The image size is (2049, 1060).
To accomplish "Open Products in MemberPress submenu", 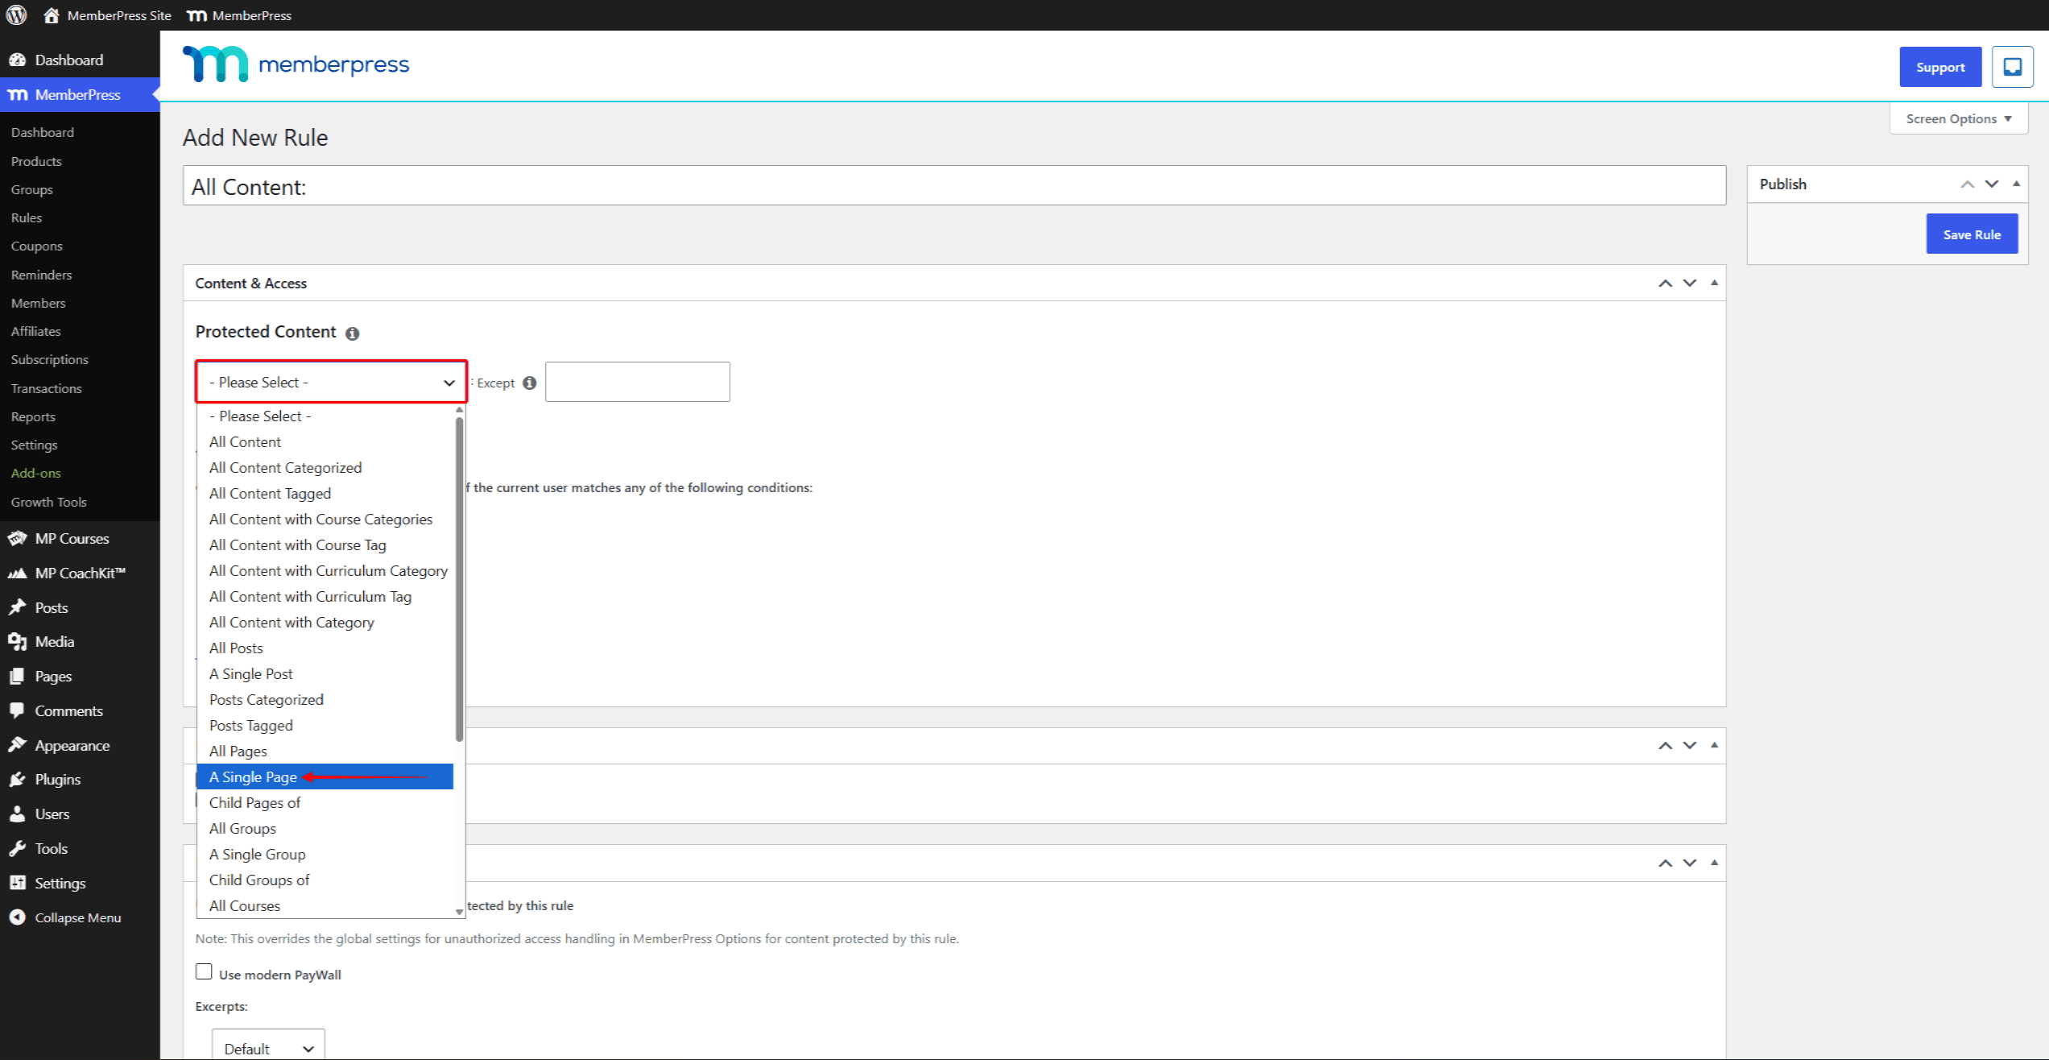I will coord(36,161).
